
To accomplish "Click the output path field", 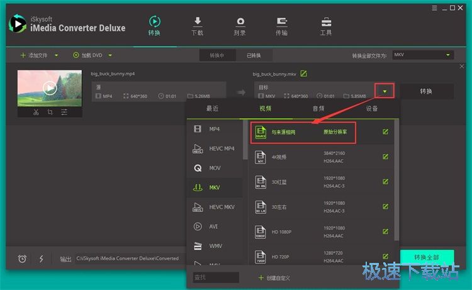I will (x=130, y=259).
